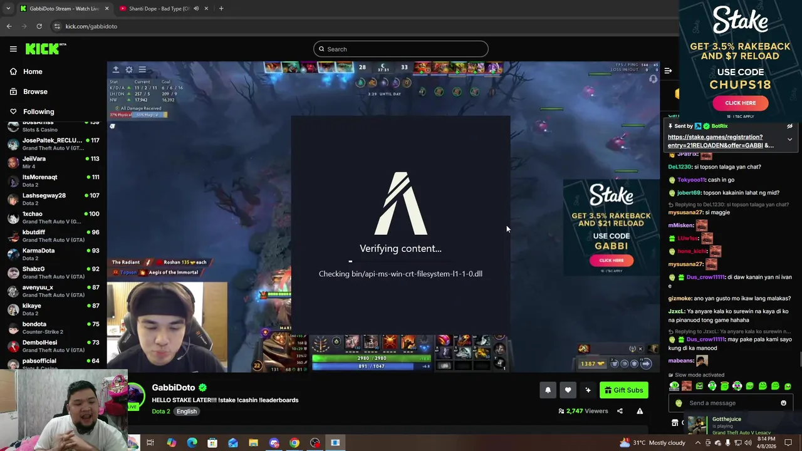Viewport: 802px width, 451px height.
Task: Open KarmaDota channel in sidebar
Action: pos(53,254)
